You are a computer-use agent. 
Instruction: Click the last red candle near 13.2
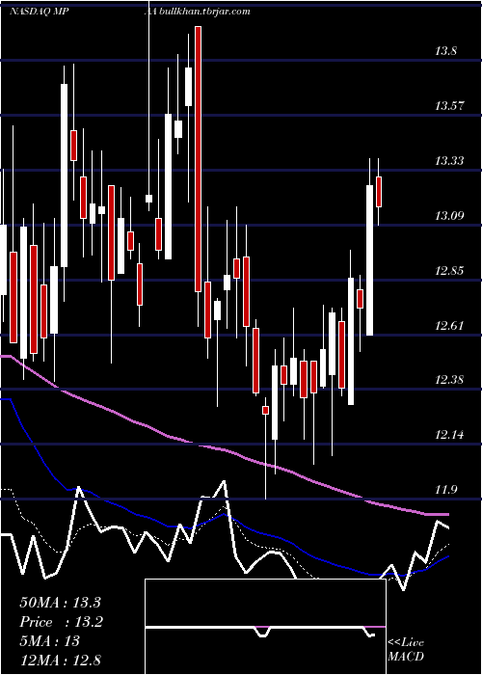pos(379,192)
